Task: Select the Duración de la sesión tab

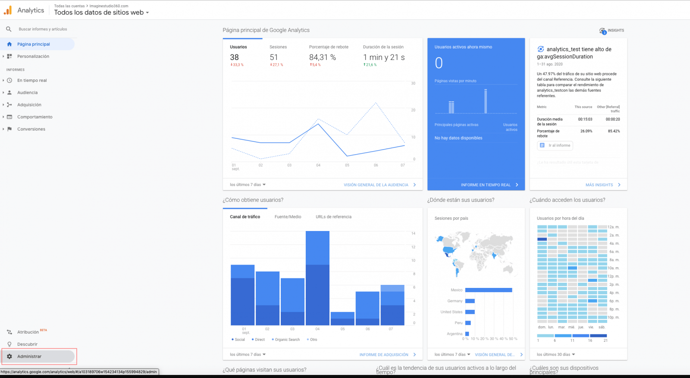Action: click(x=384, y=56)
